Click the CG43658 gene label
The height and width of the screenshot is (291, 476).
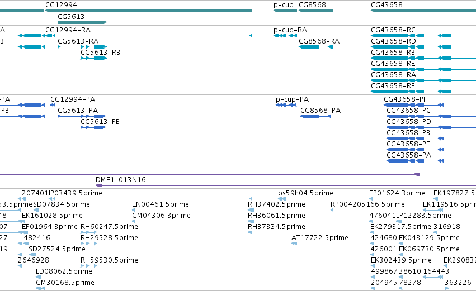(387, 5)
